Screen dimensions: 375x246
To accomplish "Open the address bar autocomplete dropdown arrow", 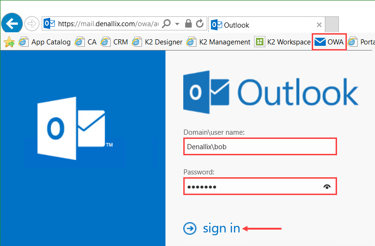I will 177,24.
